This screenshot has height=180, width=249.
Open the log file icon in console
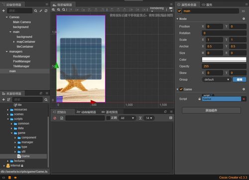coord(62,118)
